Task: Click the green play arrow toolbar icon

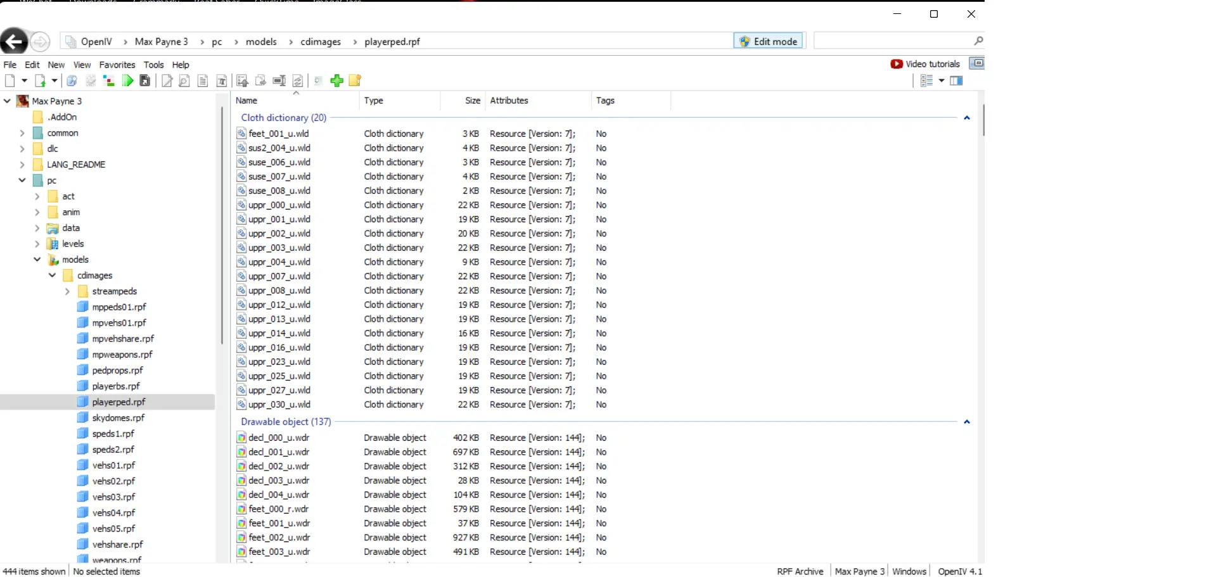Action: click(127, 80)
